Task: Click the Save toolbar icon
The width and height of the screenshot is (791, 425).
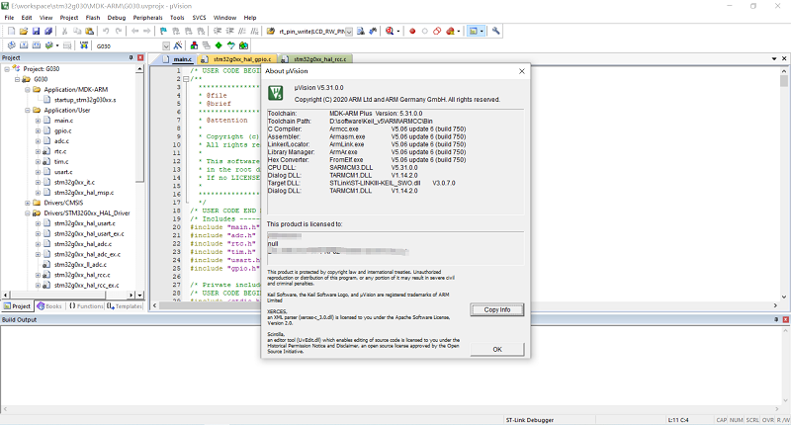Action: pos(35,31)
